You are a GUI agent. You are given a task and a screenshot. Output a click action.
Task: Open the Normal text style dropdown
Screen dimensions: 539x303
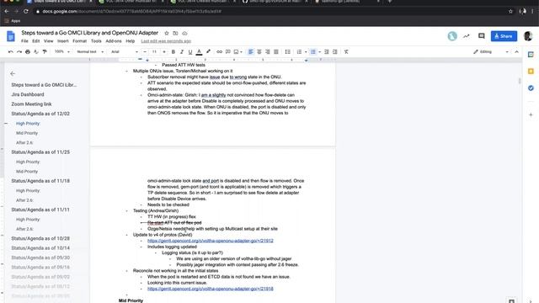90,52
